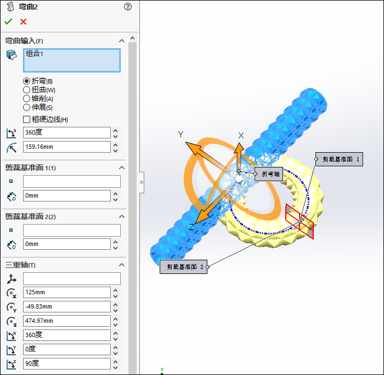Edit the X rotation angle field 360度 in triad

(66, 335)
